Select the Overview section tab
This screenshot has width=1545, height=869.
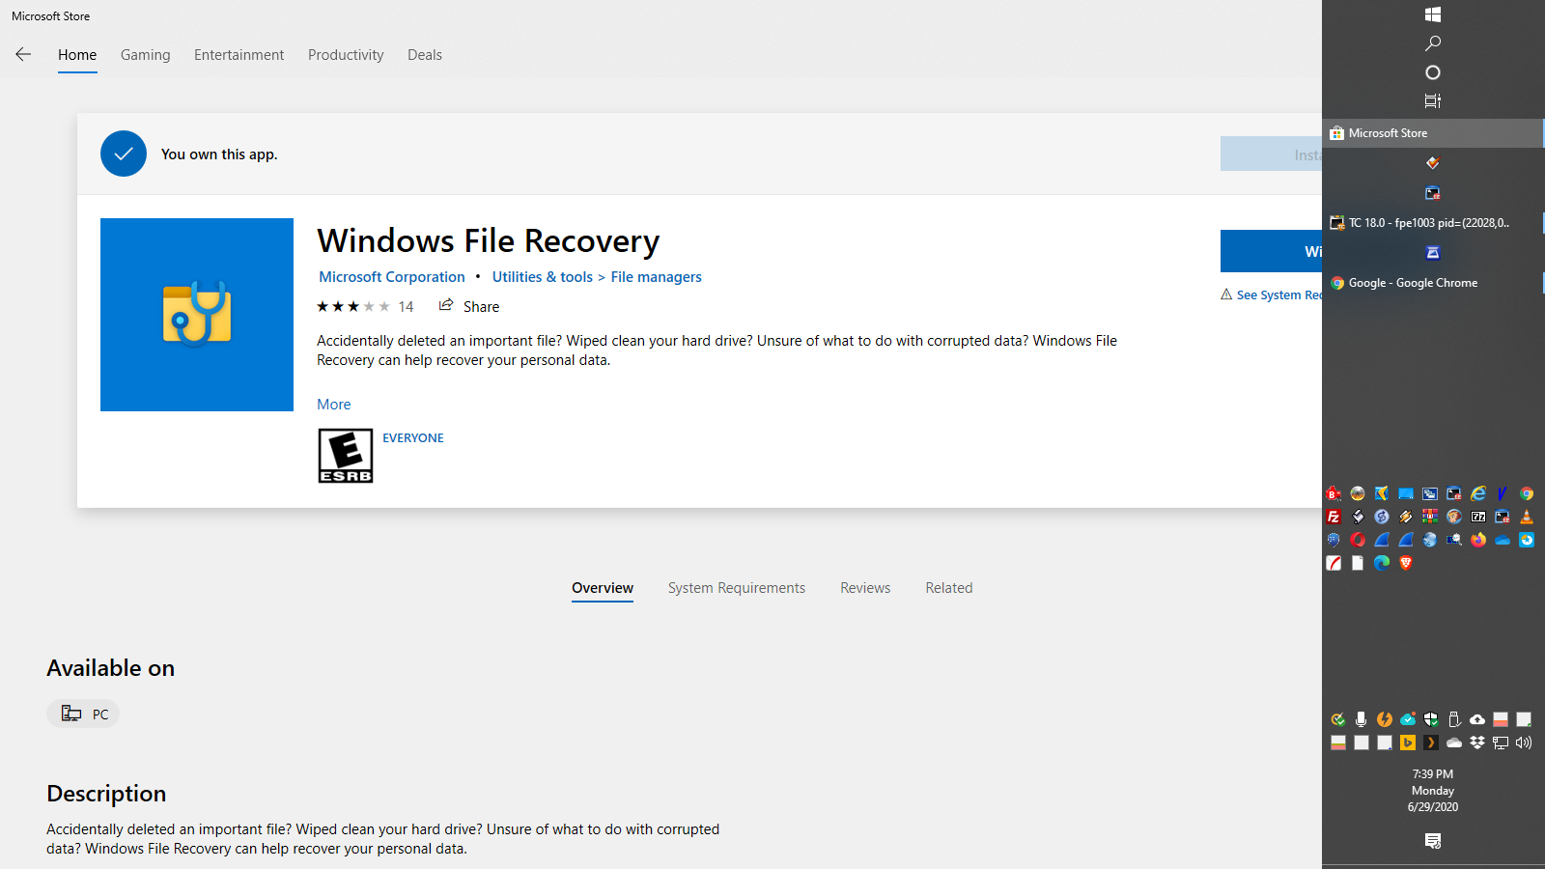click(603, 588)
